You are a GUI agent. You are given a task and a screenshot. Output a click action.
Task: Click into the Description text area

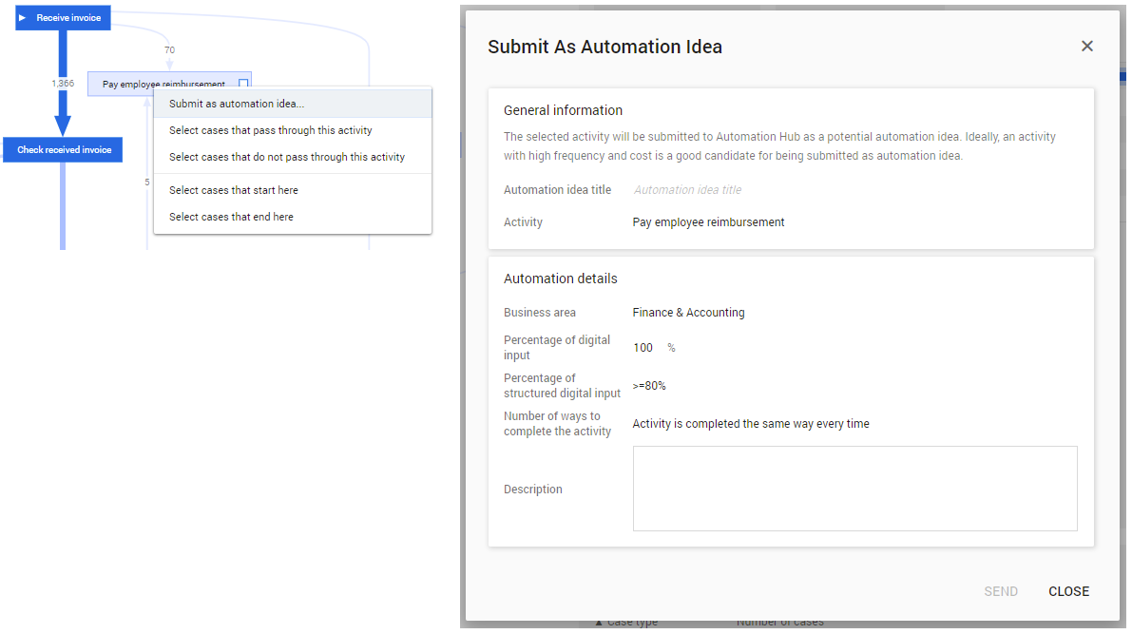(854, 489)
